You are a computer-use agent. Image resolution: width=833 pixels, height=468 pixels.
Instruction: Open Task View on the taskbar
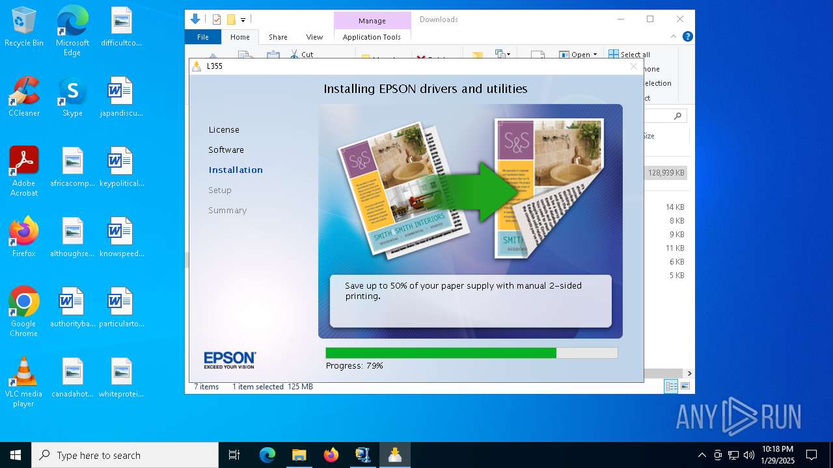point(234,455)
